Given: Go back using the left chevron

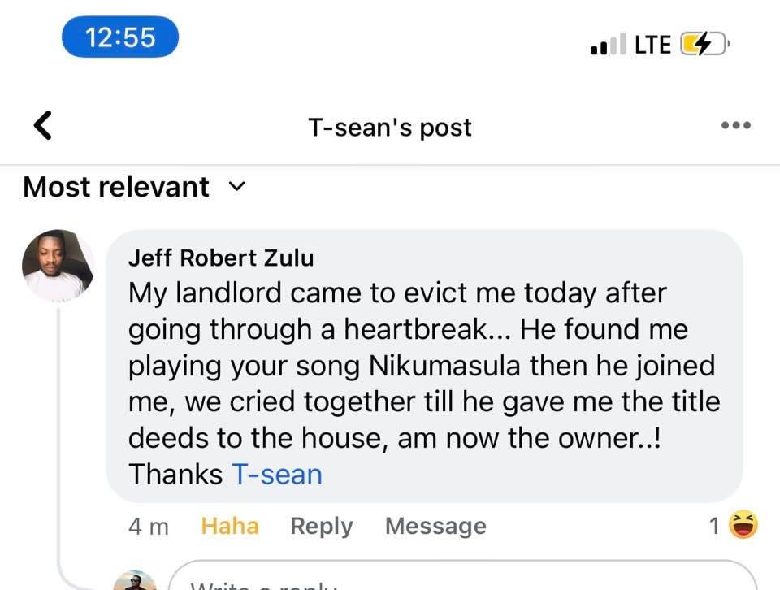Looking at the screenshot, I should click(x=42, y=126).
